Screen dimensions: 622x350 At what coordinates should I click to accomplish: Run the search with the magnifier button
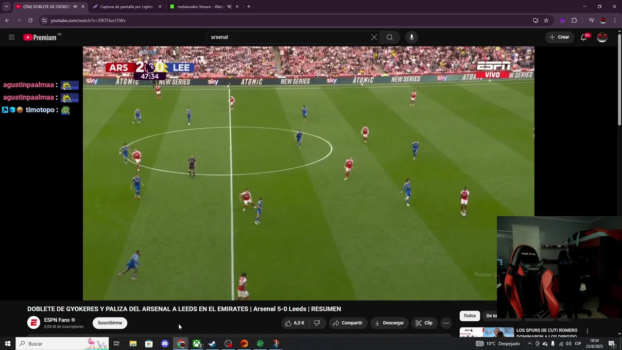pos(390,37)
